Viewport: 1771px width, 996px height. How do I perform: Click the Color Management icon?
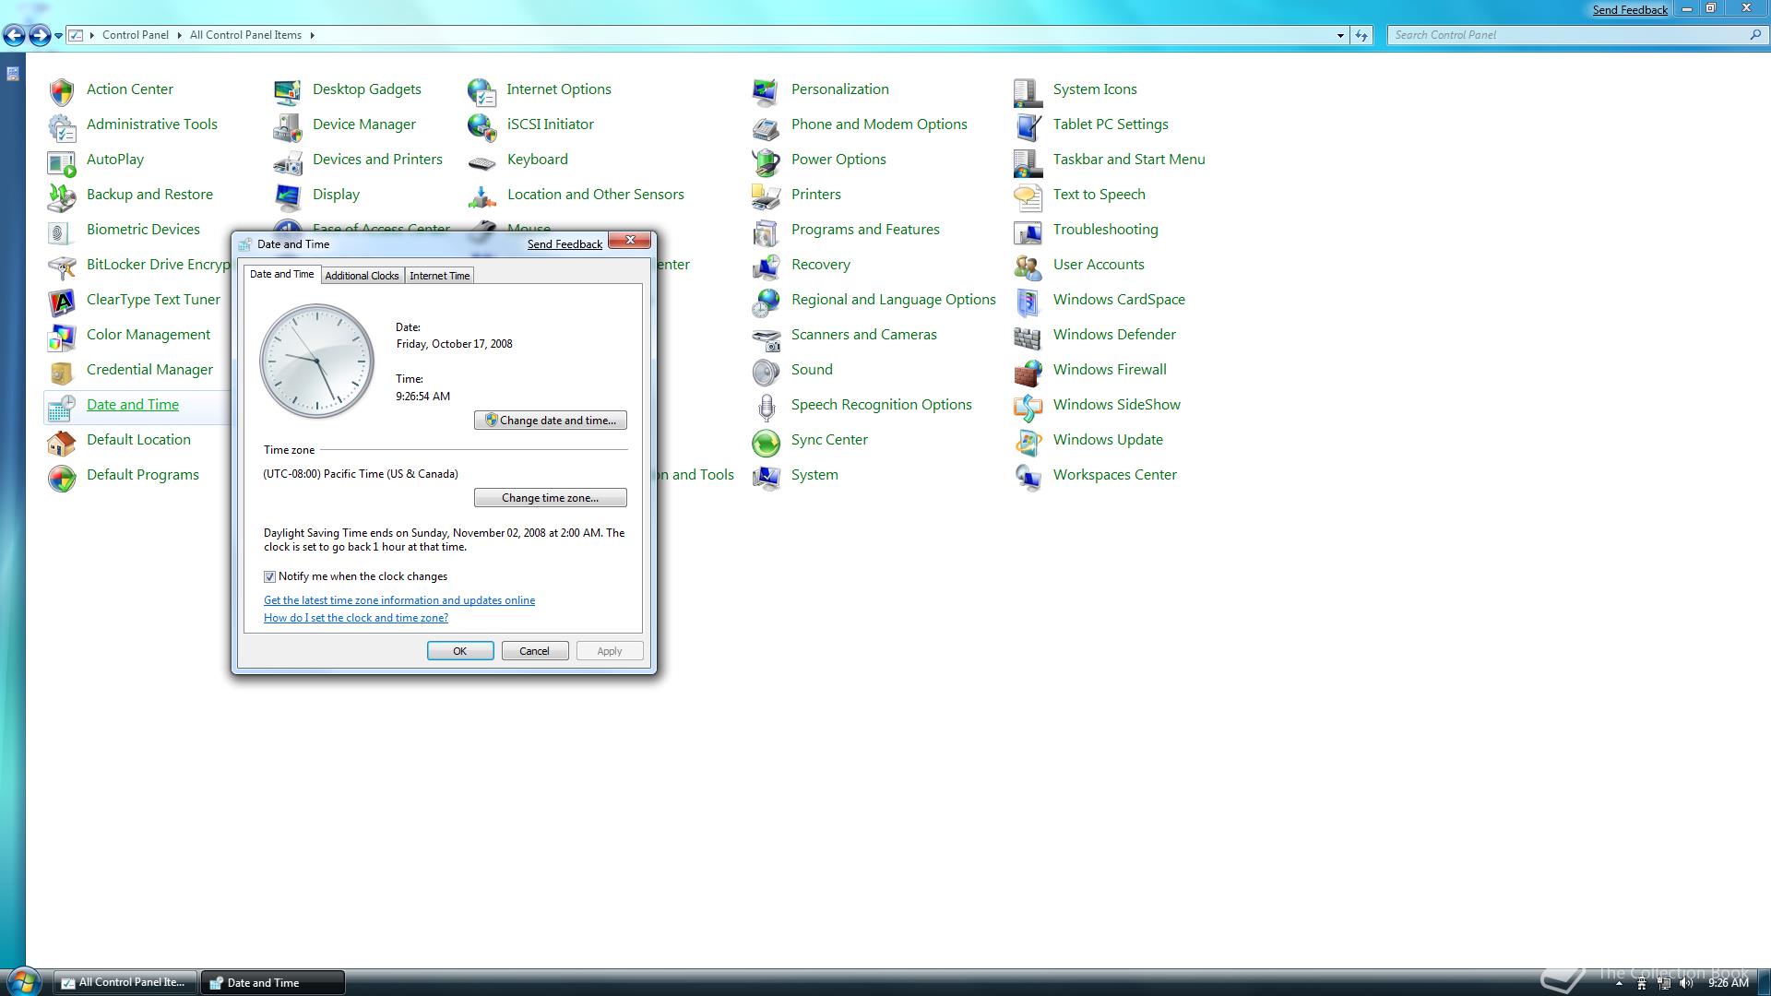pyautogui.click(x=62, y=336)
